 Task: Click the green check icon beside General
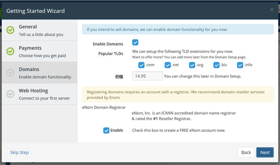click(x=10, y=30)
